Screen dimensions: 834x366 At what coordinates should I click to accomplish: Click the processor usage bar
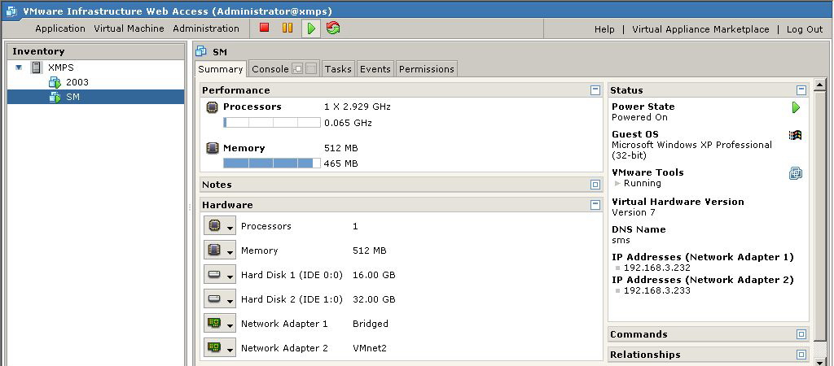click(272, 123)
